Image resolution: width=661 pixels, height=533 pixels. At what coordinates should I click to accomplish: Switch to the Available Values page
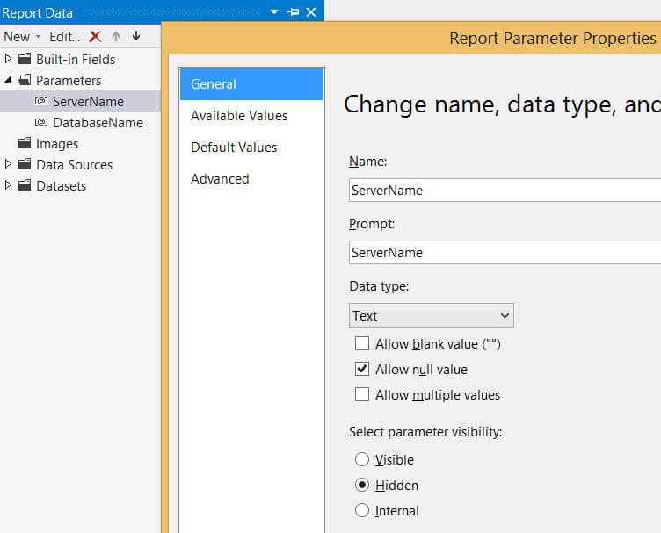[239, 116]
